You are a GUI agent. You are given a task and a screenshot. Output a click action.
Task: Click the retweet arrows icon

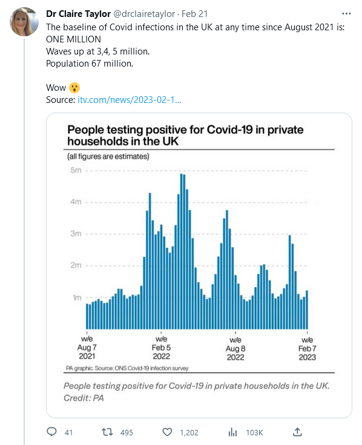pyautogui.click(x=108, y=432)
